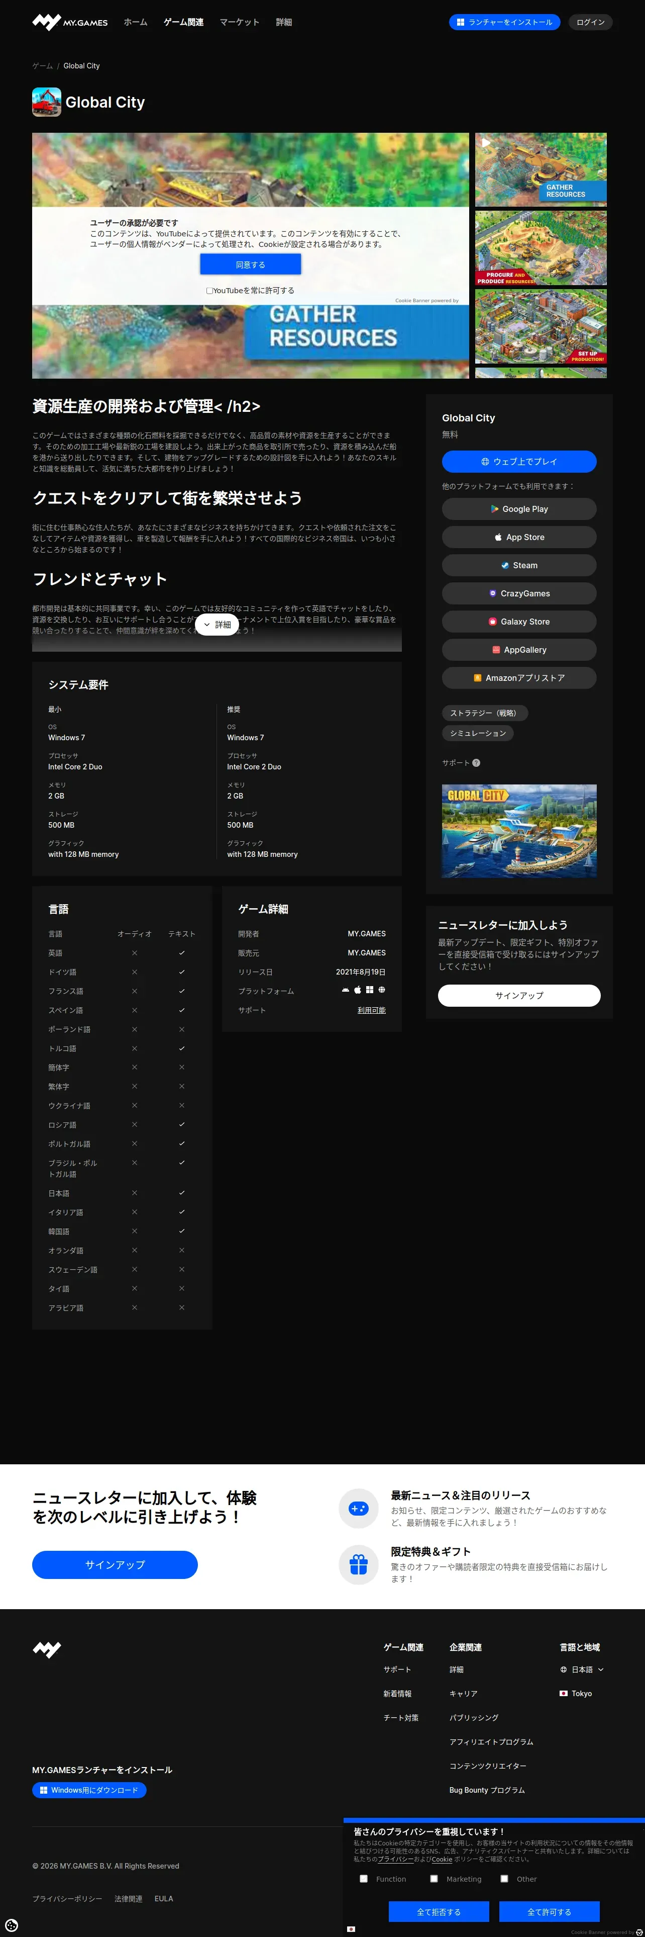The width and height of the screenshot is (645, 1937).
Task: Open the Galaxy Store button
Action: [519, 622]
